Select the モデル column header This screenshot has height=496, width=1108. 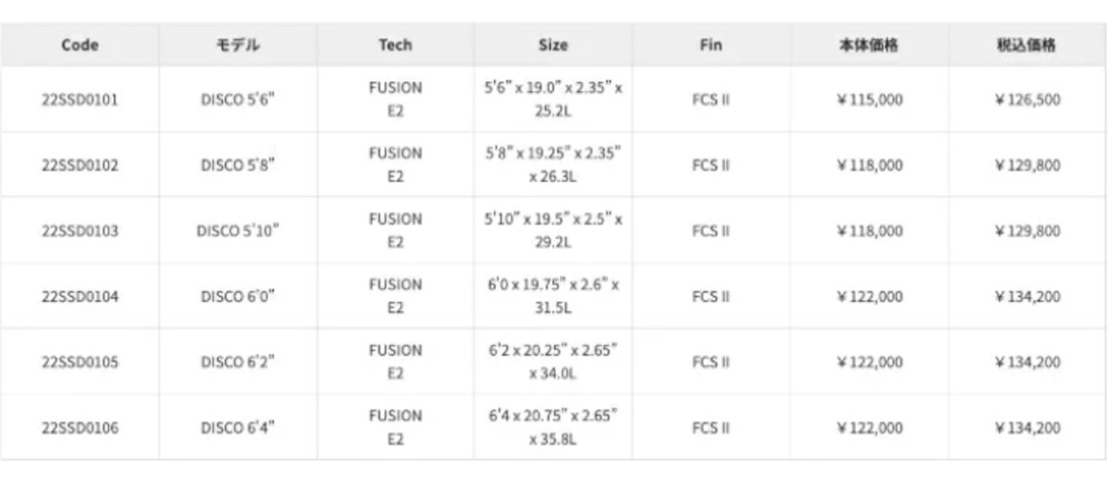(238, 45)
